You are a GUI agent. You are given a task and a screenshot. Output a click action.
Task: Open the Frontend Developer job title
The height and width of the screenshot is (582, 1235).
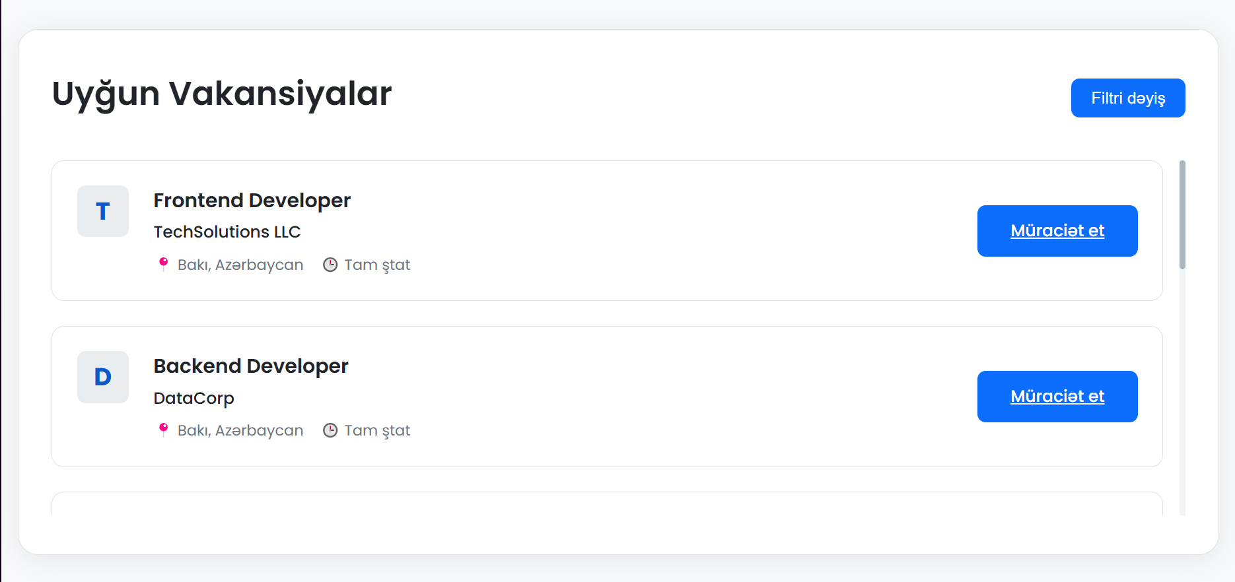(x=252, y=200)
